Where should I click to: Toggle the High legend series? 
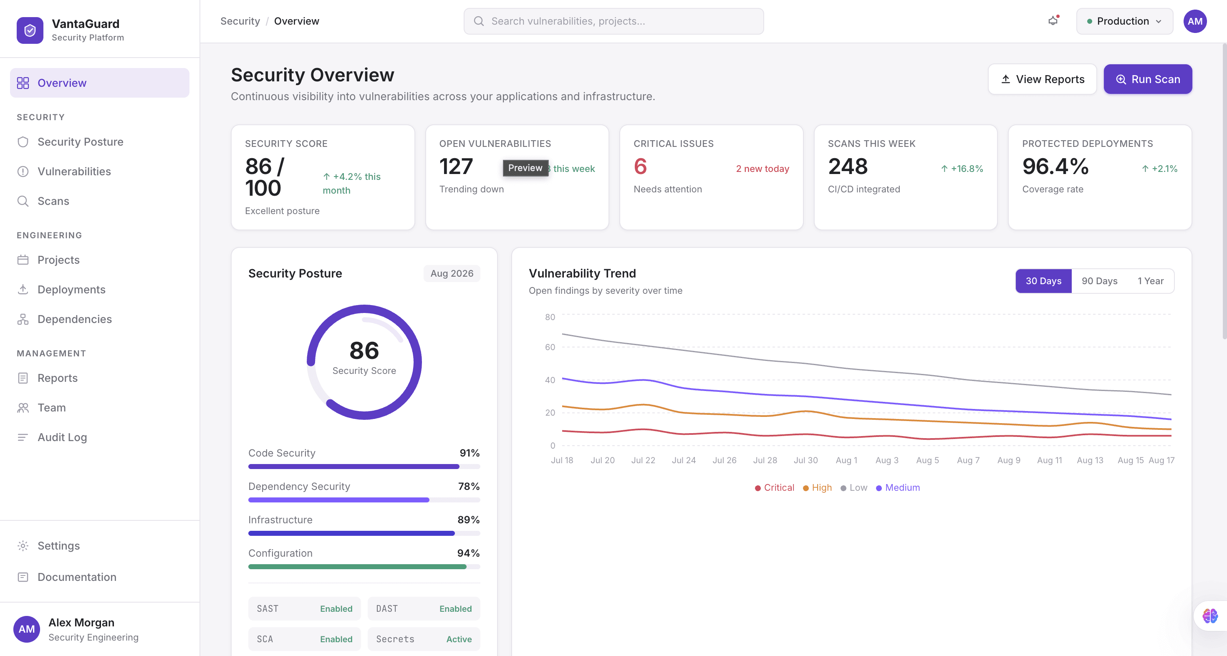tap(817, 488)
